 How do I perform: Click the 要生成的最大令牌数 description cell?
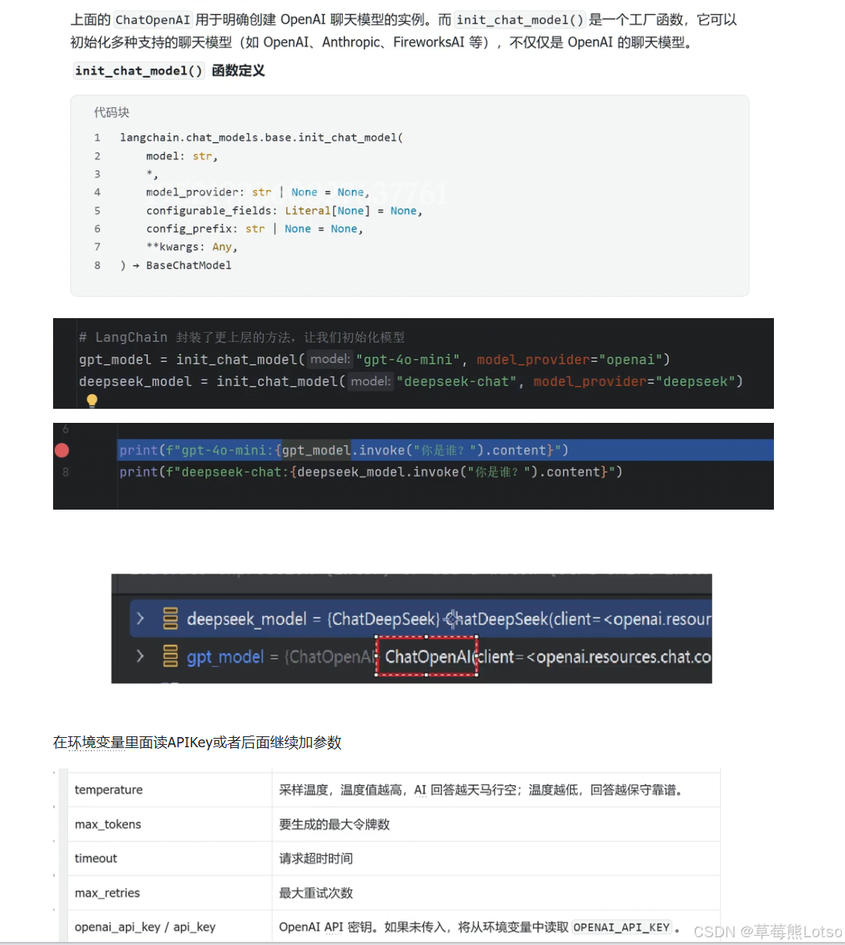[x=496, y=824]
